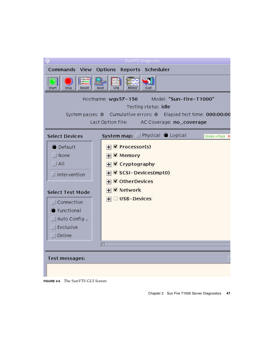Expand the Memory tree node
This screenshot has height=338, width=261.
(x=109, y=156)
